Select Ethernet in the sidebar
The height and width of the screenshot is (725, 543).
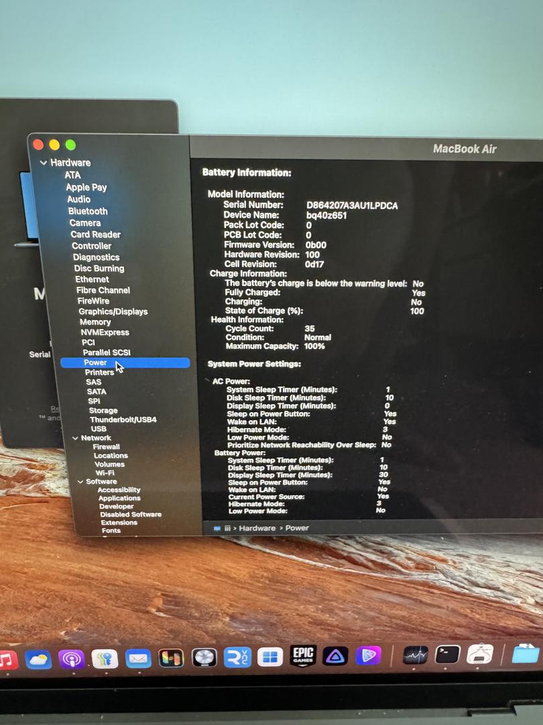tap(93, 279)
